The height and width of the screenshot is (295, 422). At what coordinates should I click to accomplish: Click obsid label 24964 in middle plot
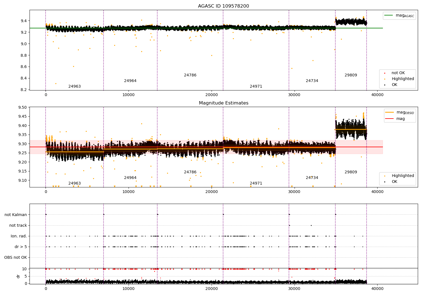pyautogui.click(x=130, y=178)
